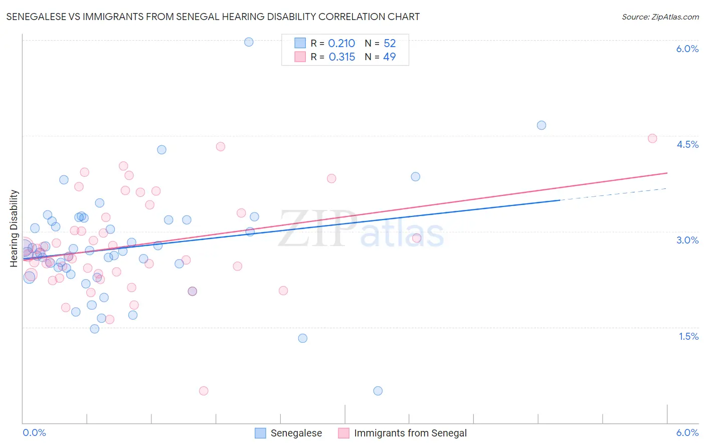Screen dimensions: 705x447
Task: Click the 1.5% y-axis tick label
Action: point(688,336)
